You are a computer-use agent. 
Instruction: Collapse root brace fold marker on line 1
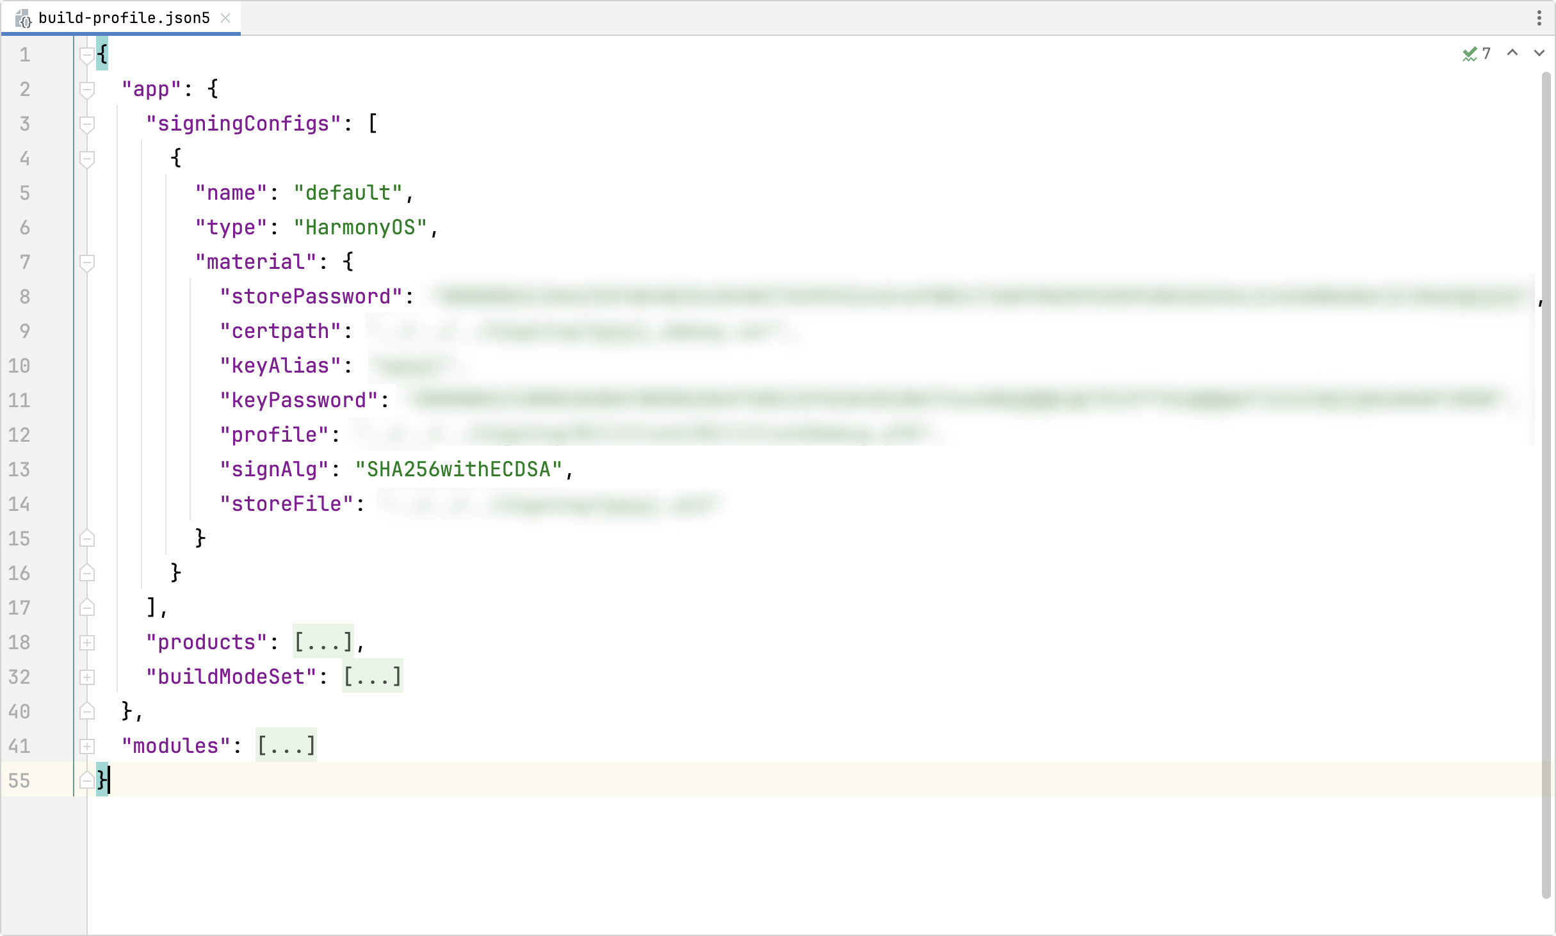pos(87,55)
